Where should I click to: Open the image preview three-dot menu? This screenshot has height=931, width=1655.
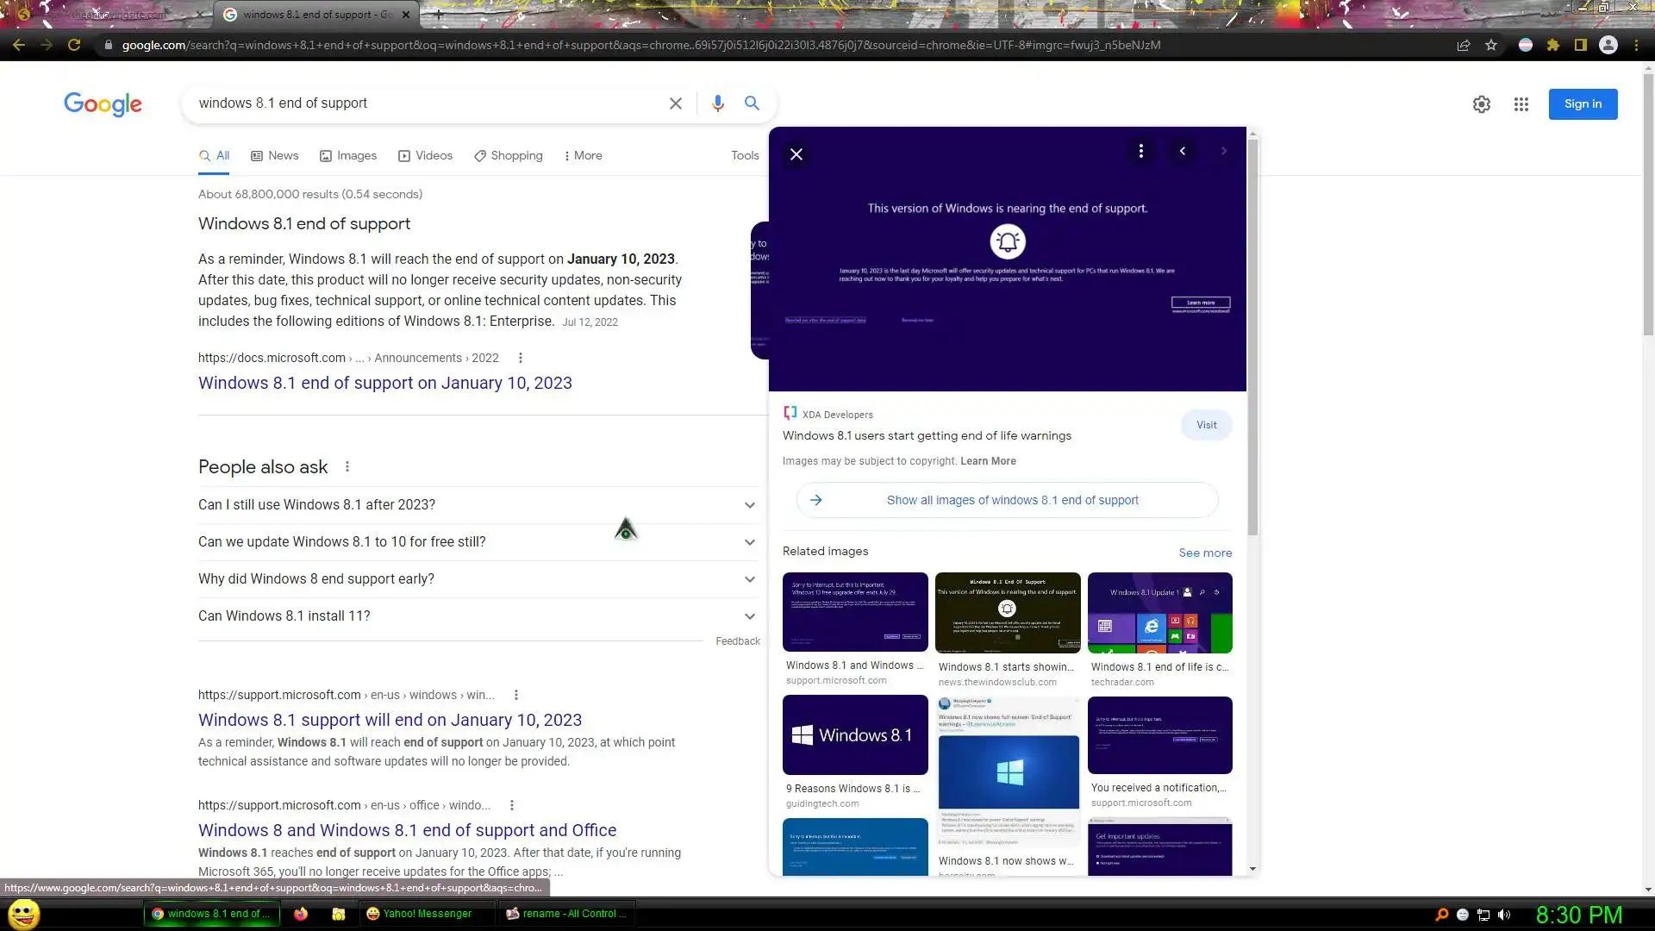pos(1141,152)
